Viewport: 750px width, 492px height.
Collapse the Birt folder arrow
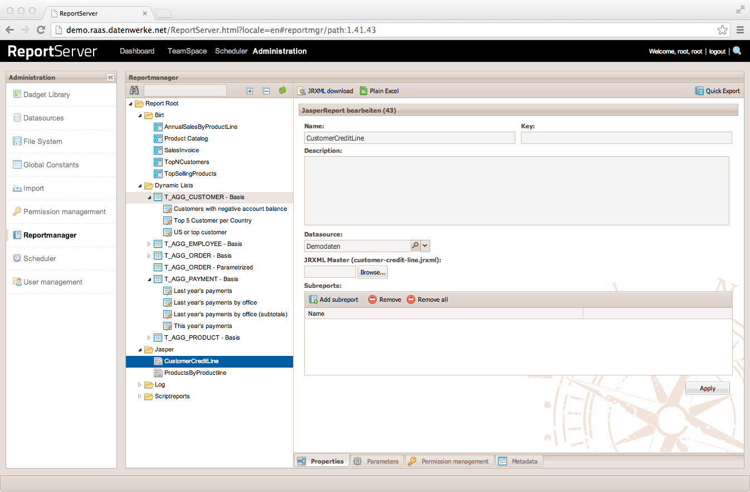tap(140, 115)
